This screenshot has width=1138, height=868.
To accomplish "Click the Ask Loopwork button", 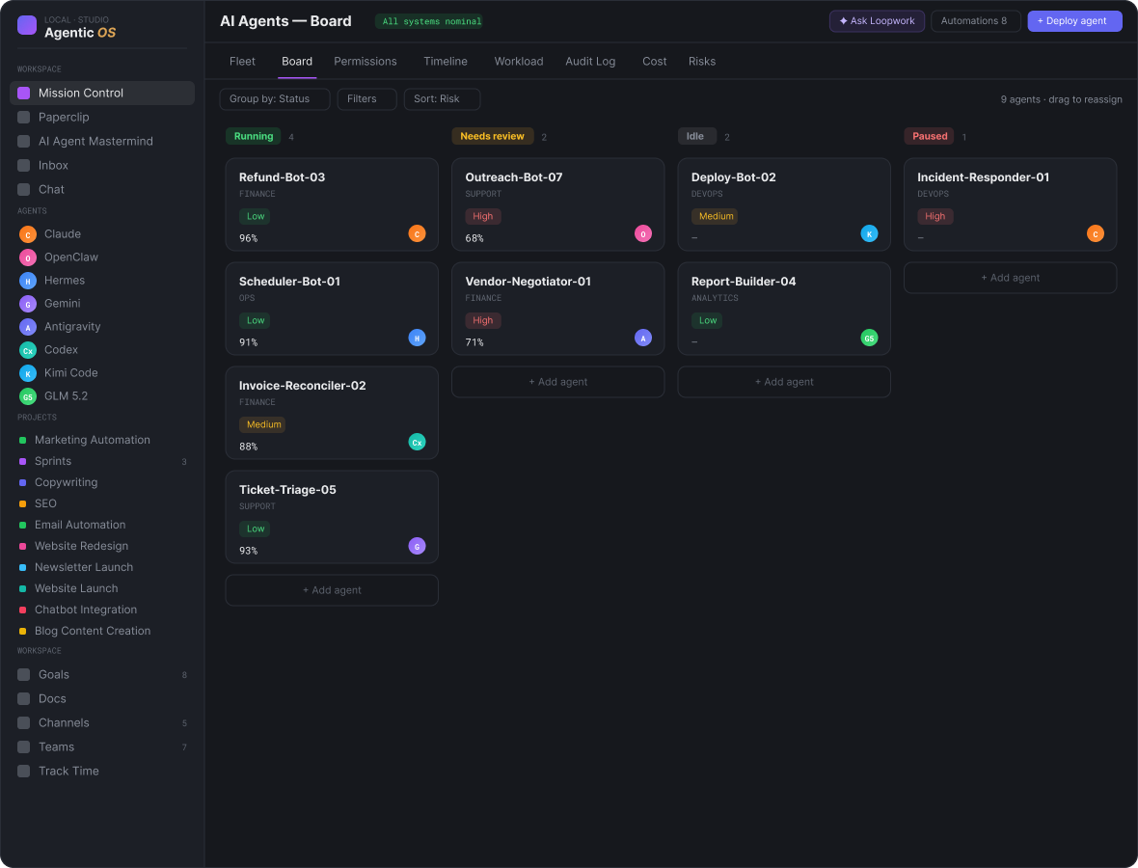I will point(877,21).
